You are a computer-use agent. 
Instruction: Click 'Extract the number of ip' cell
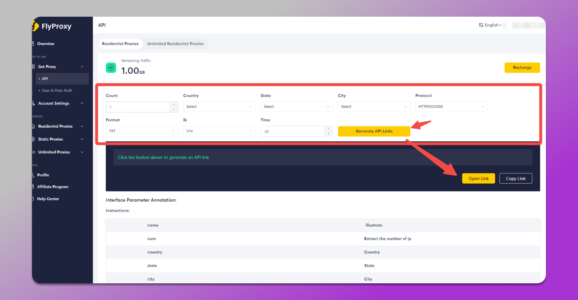coord(387,239)
